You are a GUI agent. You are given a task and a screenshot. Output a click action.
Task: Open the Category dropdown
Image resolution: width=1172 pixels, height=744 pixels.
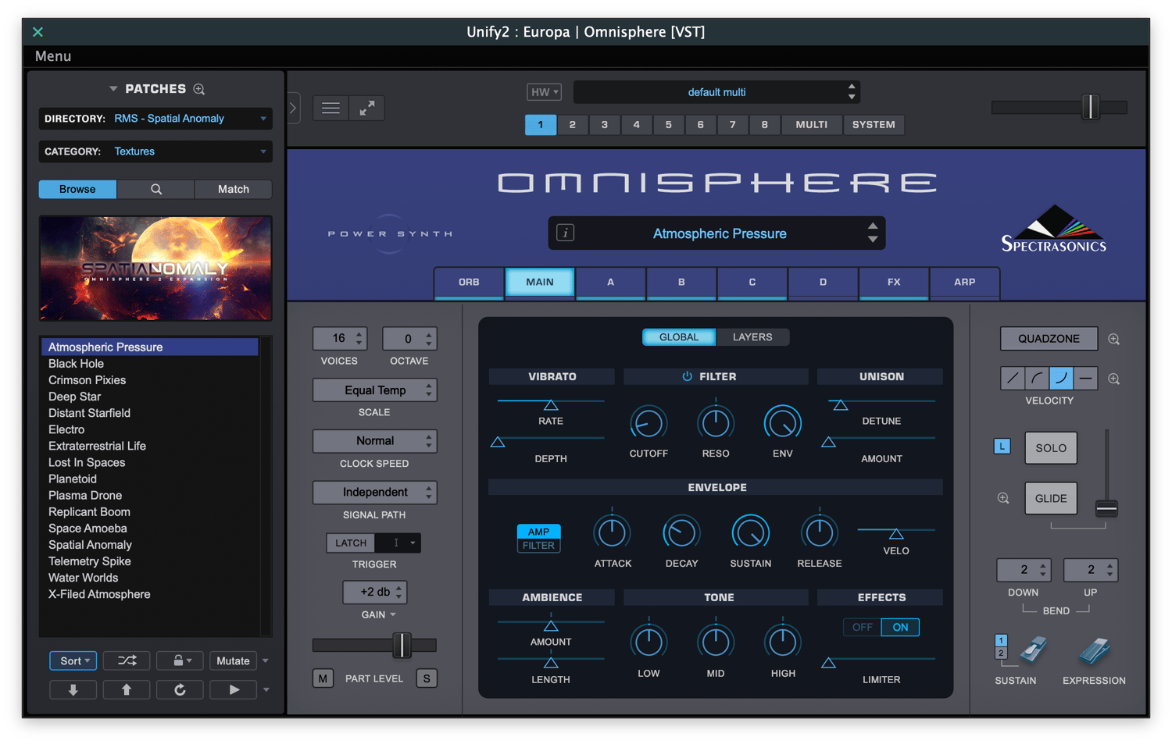tap(155, 151)
